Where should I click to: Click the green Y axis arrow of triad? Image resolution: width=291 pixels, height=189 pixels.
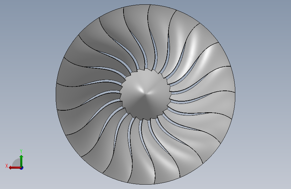(x=21, y=161)
